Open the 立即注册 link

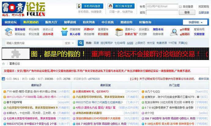(x=204, y=12)
